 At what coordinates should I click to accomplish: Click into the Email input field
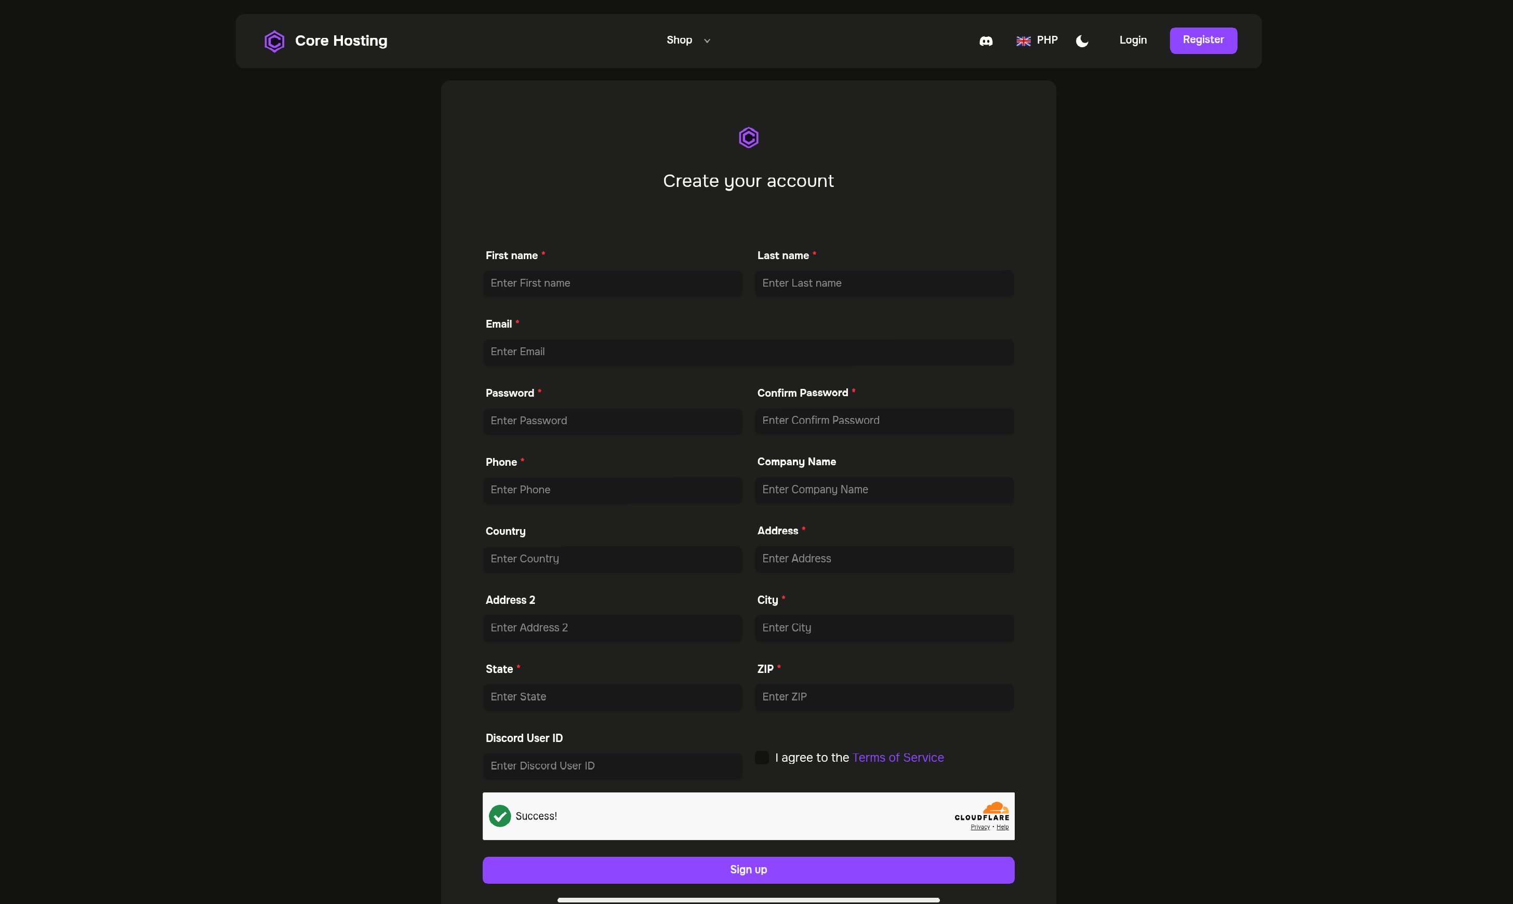pos(749,352)
